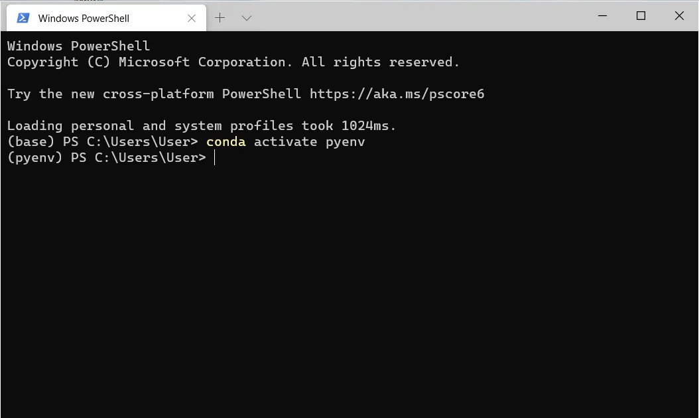Screen dimensions: 699x418
Task: Open a new tab with plus icon
Action: coord(220,18)
